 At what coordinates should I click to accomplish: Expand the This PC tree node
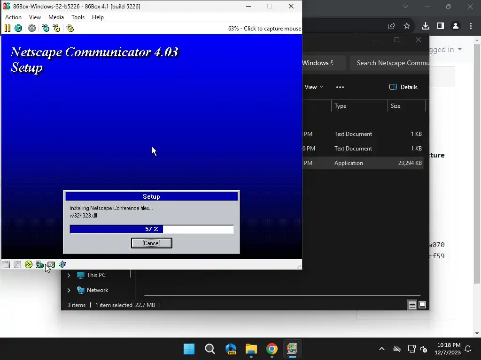pos(69,275)
